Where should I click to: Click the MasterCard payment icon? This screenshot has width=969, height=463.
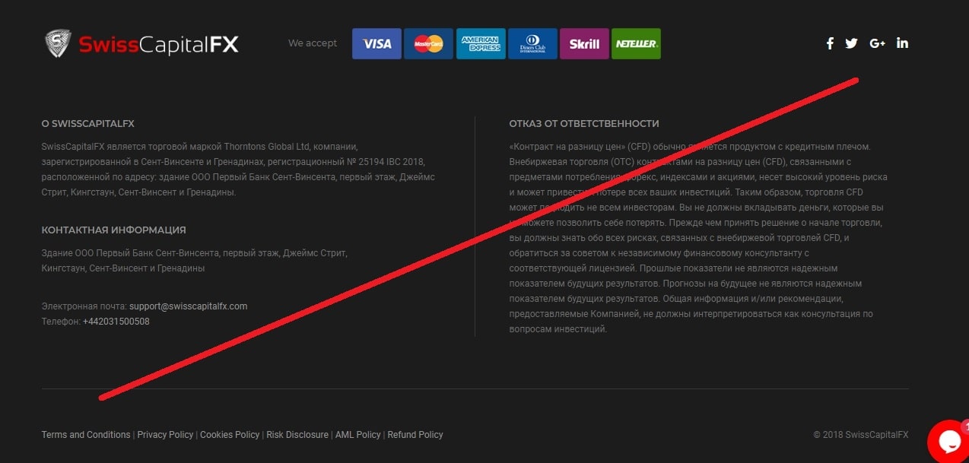click(x=428, y=44)
